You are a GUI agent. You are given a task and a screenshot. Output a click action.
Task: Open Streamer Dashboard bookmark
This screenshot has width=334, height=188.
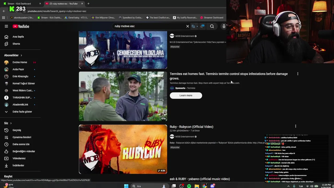212,18
